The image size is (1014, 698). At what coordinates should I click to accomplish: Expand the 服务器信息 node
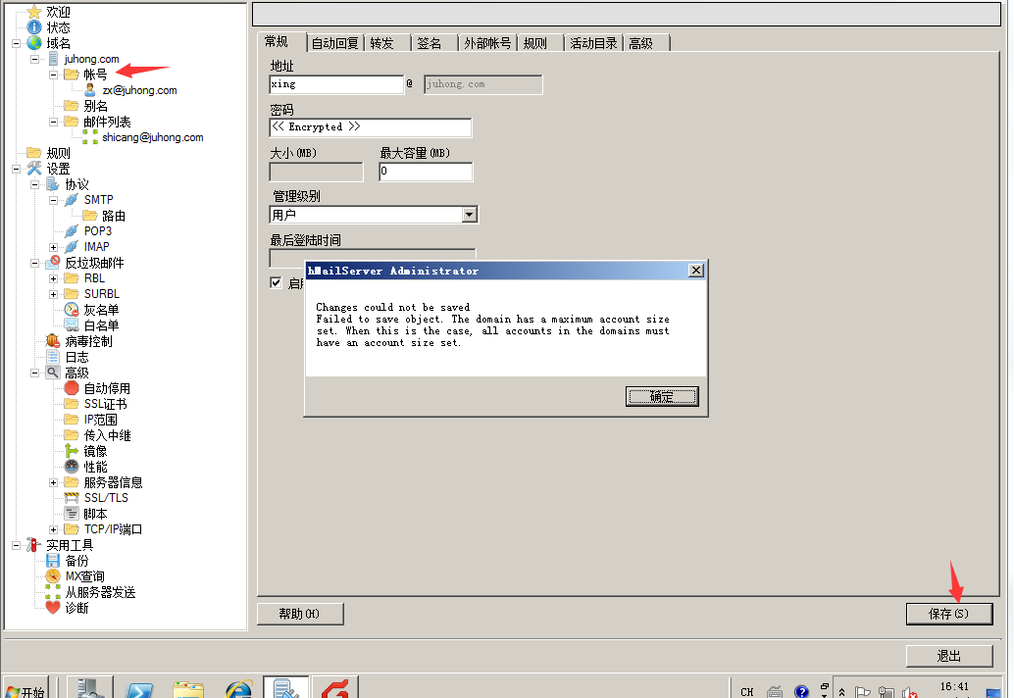(x=54, y=482)
